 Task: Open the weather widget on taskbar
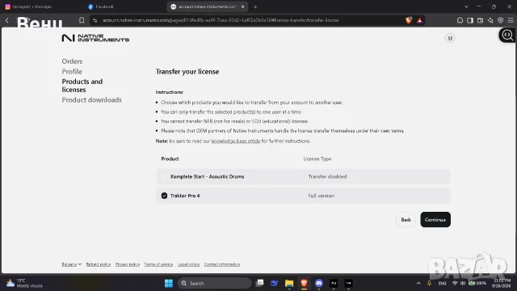(25, 283)
